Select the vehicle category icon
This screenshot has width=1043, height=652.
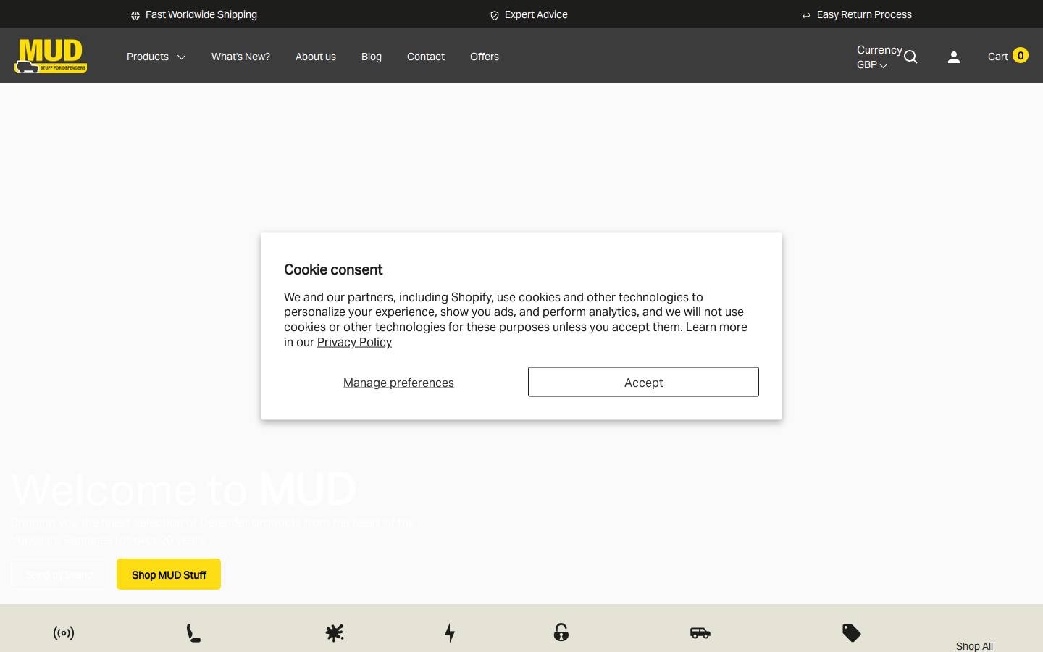click(x=700, y=633)
